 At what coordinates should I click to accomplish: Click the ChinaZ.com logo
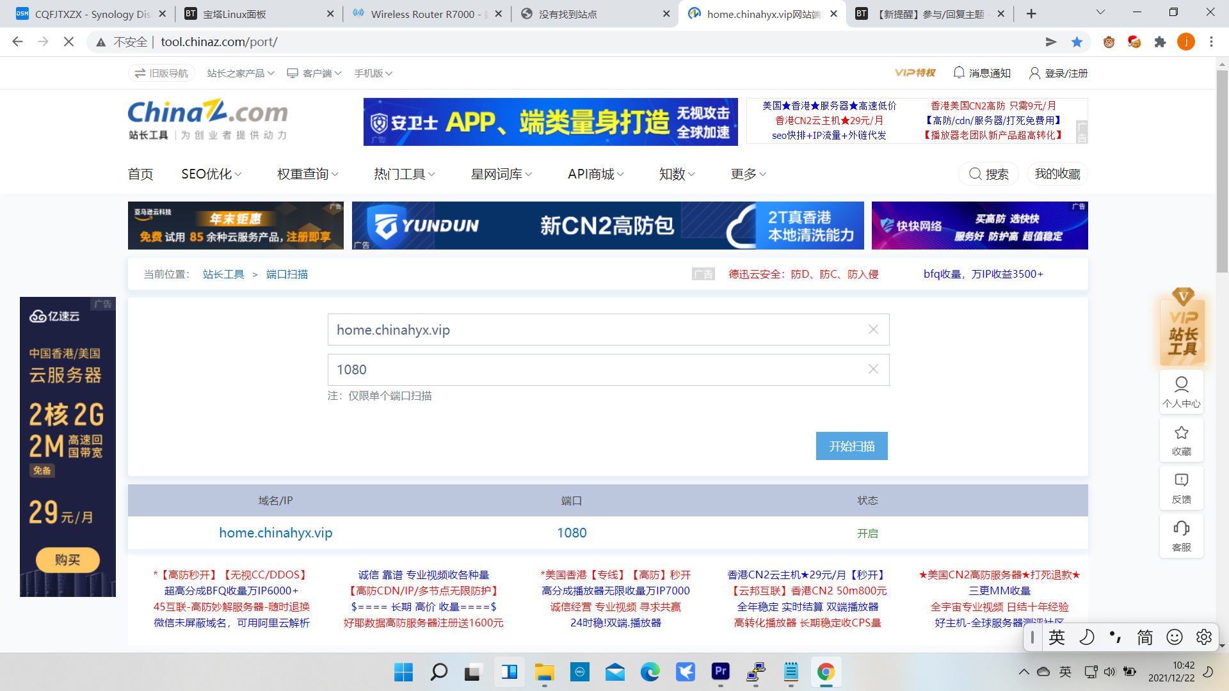tap(207, 119)
